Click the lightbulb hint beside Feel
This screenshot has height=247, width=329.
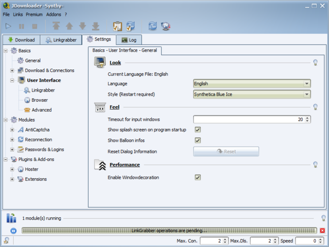315,107
